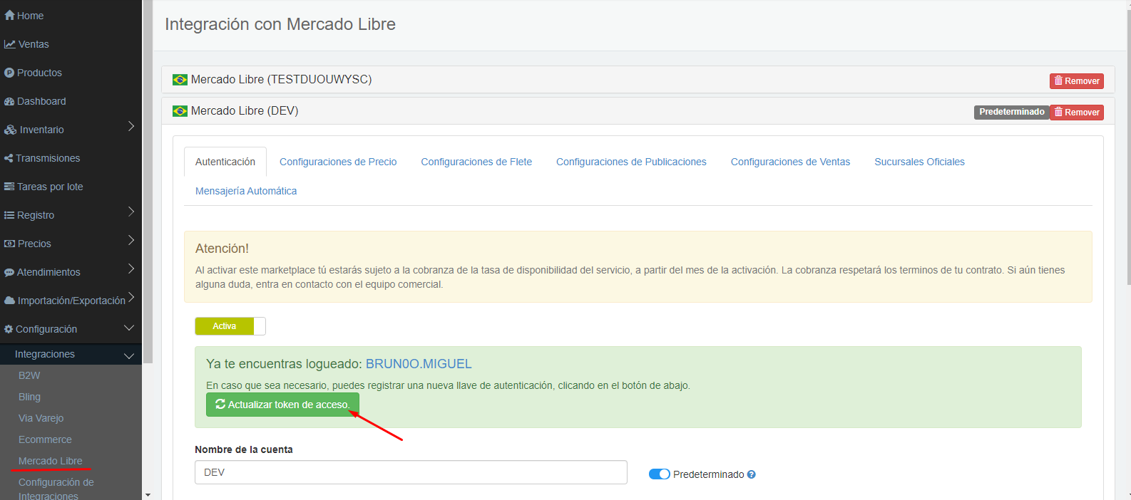Screen dimensions: 1131x500
Task: Open Productos in the sidebar
Action: pyautogui.click(x=39, y=73)
